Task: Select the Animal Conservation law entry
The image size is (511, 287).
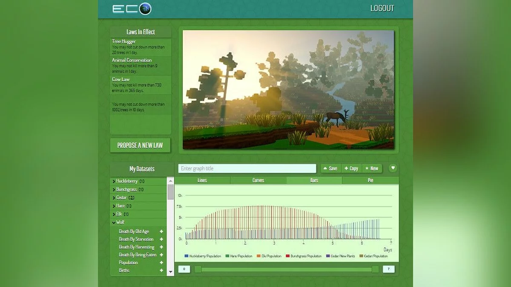Action: point(140,65)
